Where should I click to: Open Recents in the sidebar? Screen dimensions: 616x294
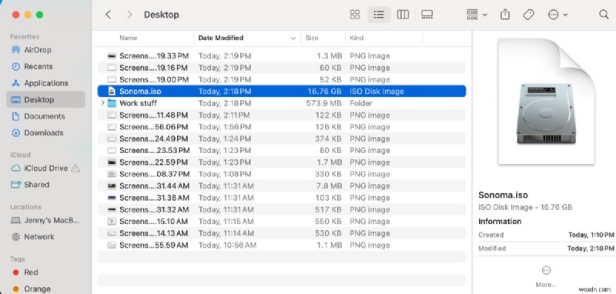click(45, 66)
